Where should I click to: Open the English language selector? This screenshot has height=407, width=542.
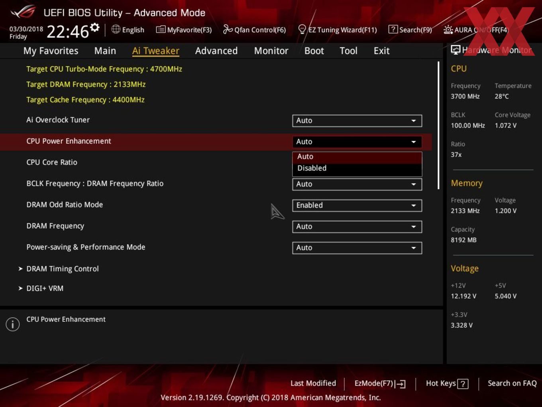128,30
